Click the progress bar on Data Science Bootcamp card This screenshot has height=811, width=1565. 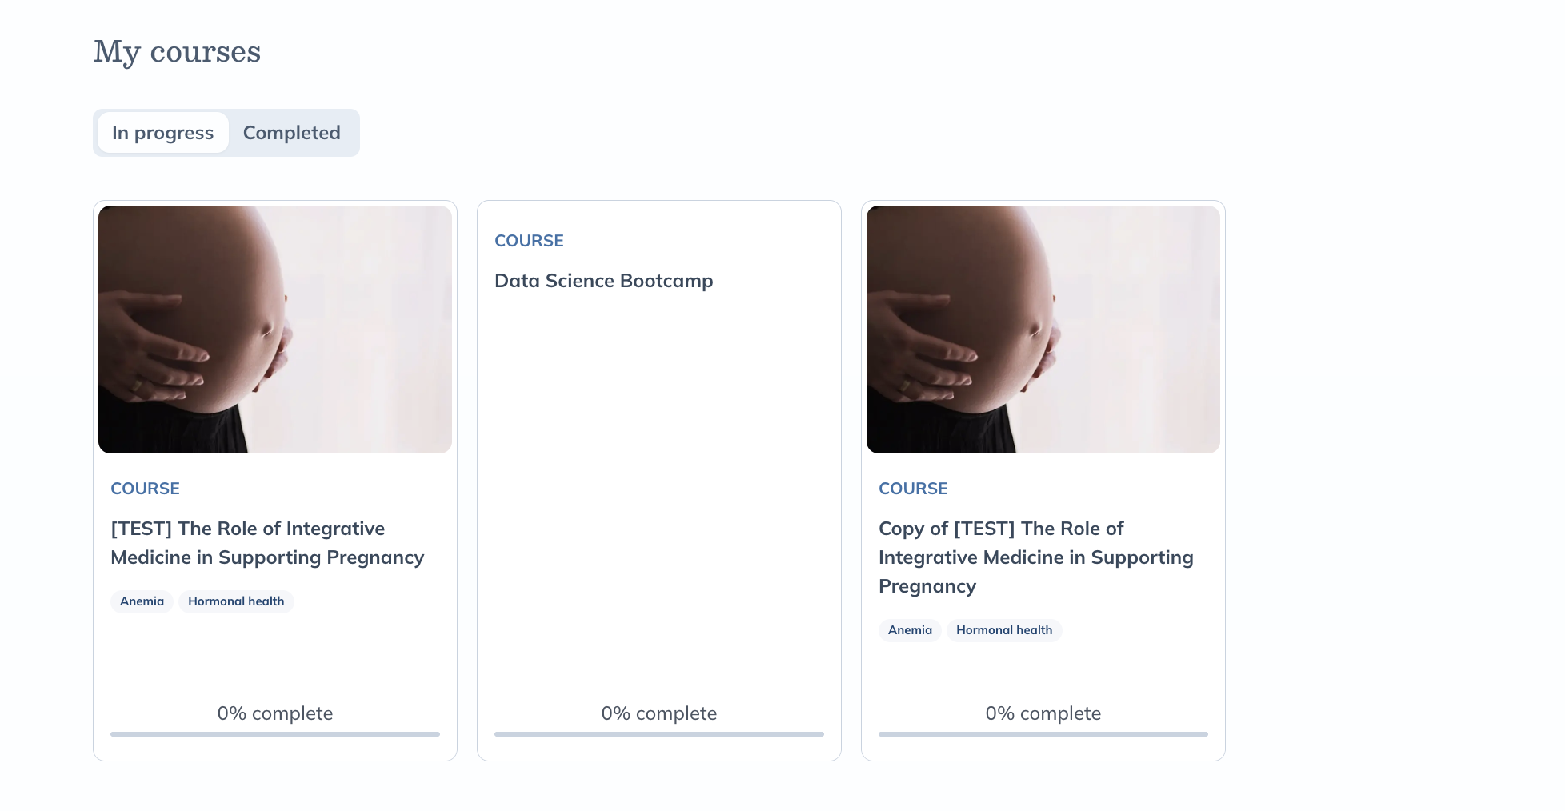(659, 733)
